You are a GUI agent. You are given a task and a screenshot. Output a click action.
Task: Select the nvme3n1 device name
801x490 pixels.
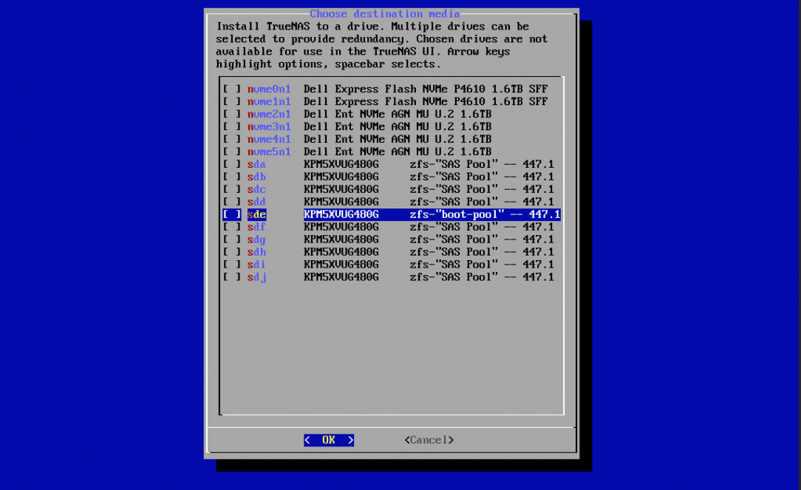click(x=269, y=126)
